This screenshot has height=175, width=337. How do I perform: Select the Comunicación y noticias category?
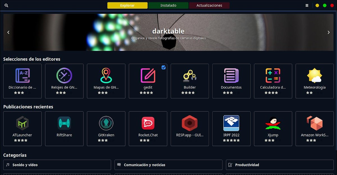pos(168,165)
